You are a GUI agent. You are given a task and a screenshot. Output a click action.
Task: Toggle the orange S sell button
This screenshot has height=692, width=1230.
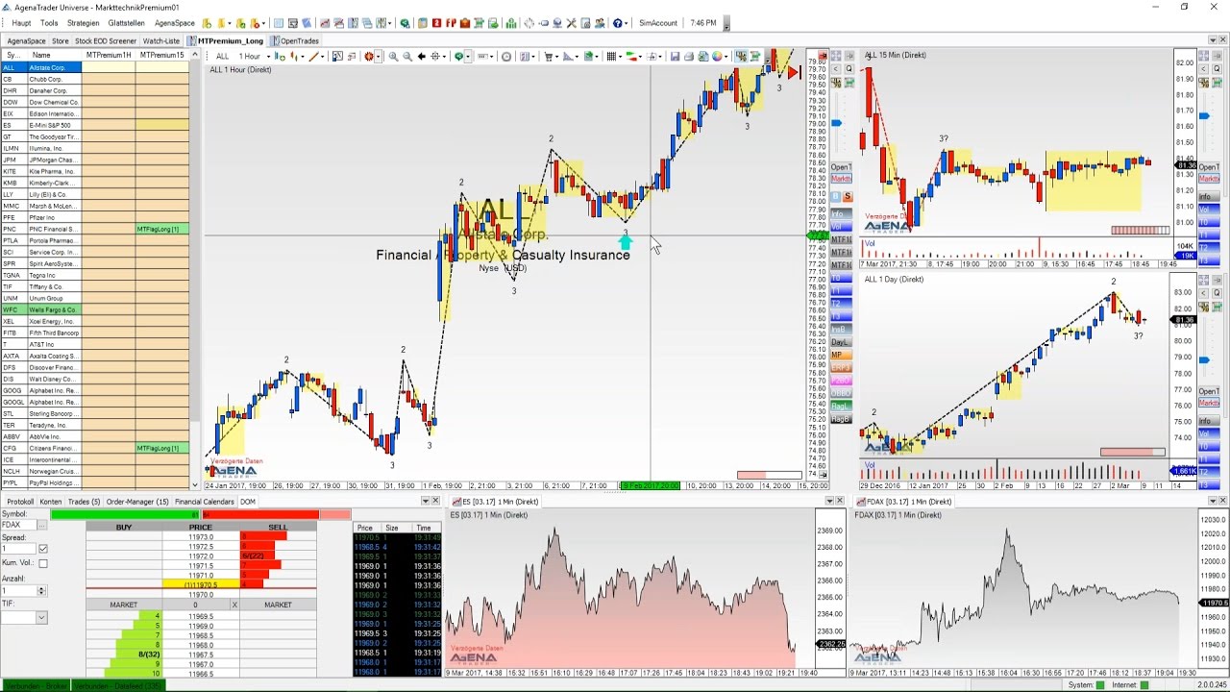coord(848,196)
